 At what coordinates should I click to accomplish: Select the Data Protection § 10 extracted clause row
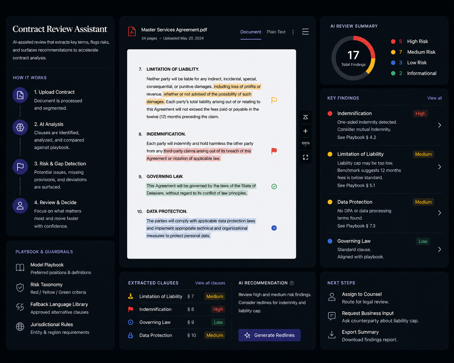point(176,335)
